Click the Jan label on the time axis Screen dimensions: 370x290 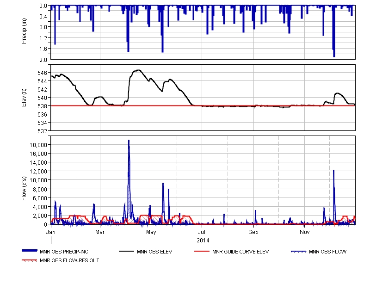51,232
